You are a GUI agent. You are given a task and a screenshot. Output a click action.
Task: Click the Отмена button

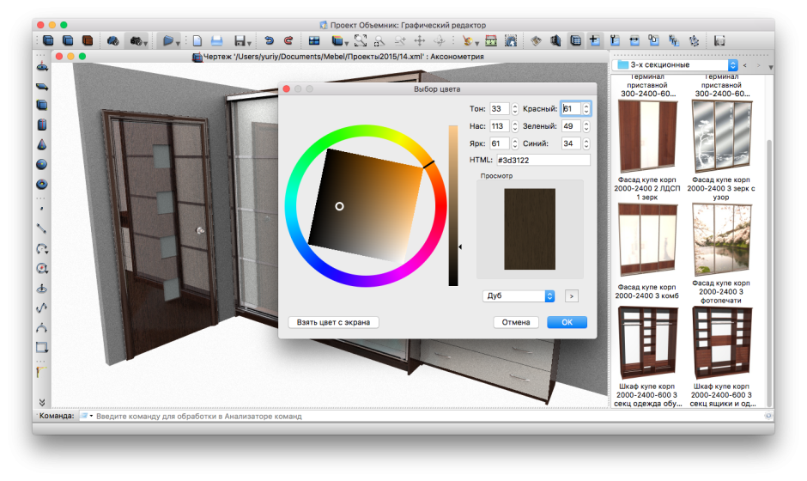tap(516, 322)
